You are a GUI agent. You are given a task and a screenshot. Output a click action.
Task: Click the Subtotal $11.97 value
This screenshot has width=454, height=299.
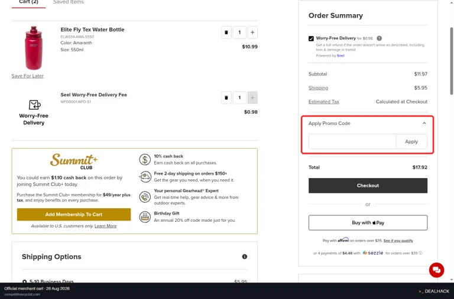click(x=421, y=74)
